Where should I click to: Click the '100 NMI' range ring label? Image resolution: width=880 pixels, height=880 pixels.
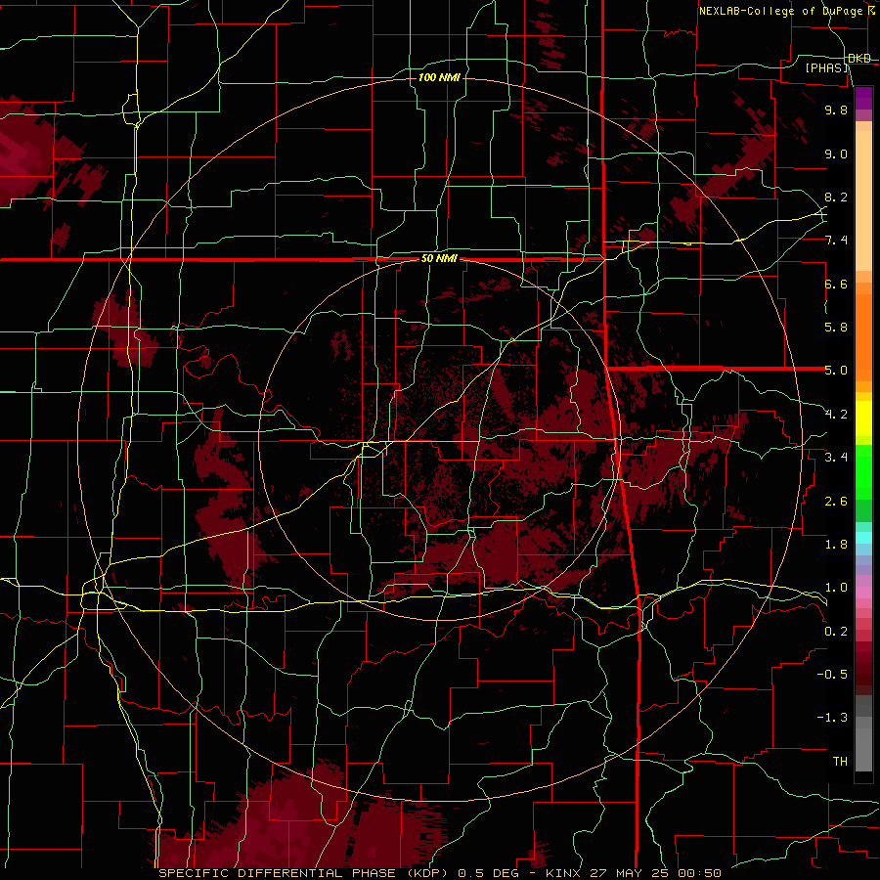click(439, 77)
